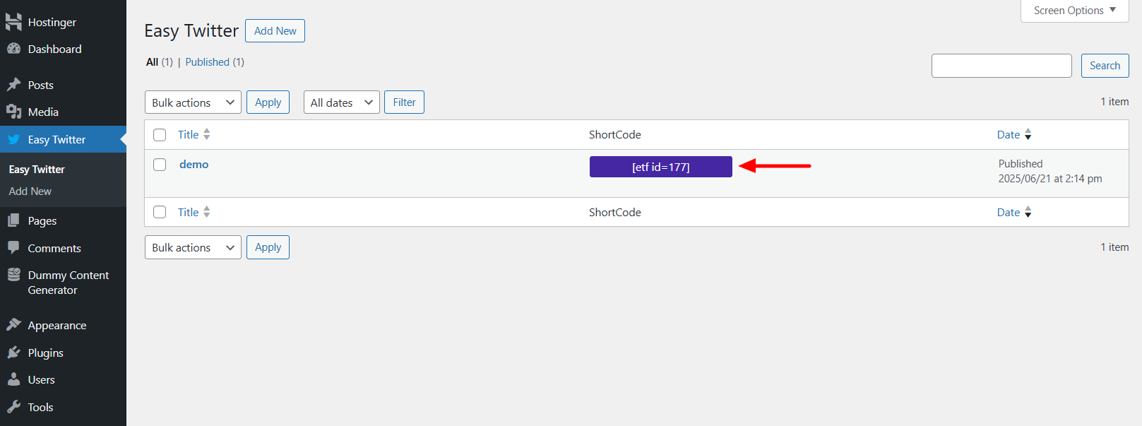This screenshot has height=426, width=1142.
Task: Open Media library via its icon
Action: 14,111
